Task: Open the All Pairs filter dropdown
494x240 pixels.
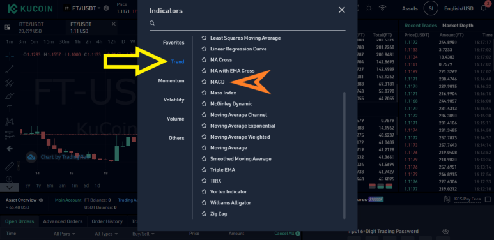Action: pyautogui.click(x=65, y=234)
